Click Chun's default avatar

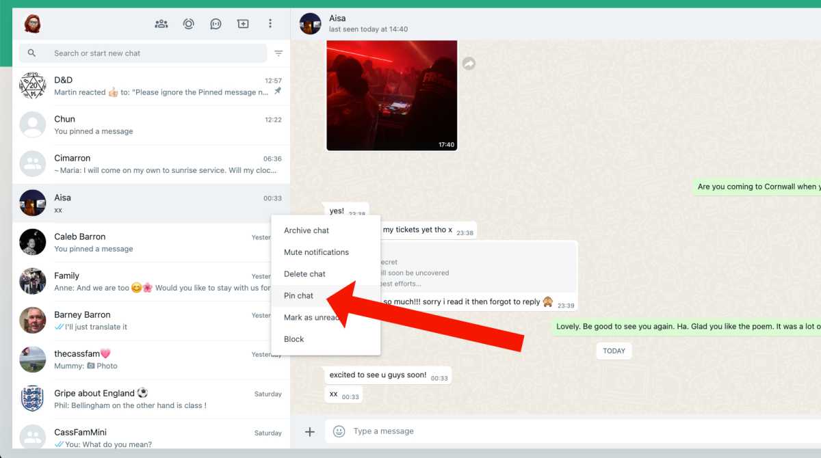point(33,125)
